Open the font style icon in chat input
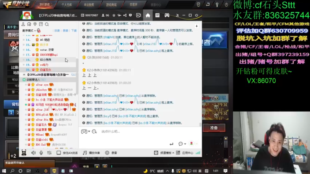 [x=94, y=131]
